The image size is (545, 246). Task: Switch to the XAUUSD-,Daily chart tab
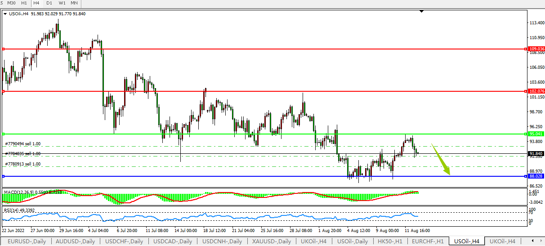tap(271, 242)
